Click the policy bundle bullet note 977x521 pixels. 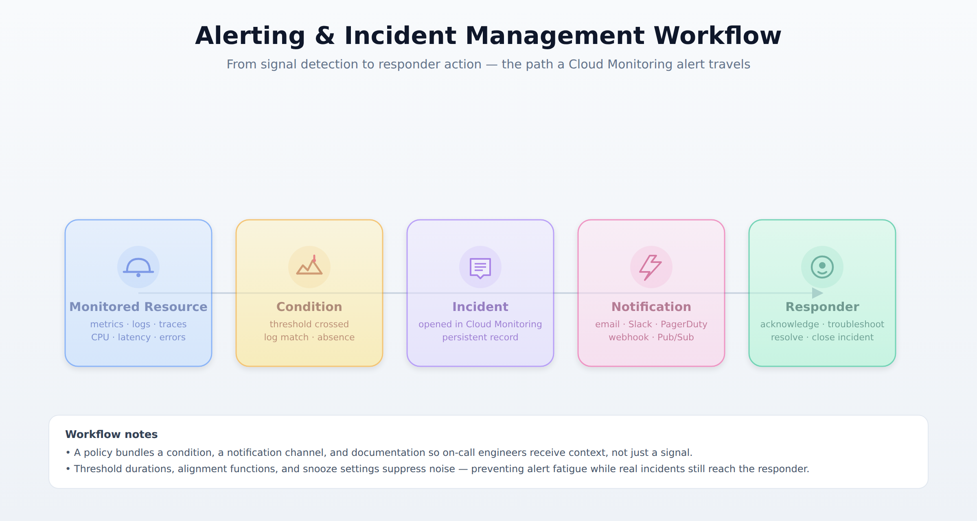coord(379,453)
